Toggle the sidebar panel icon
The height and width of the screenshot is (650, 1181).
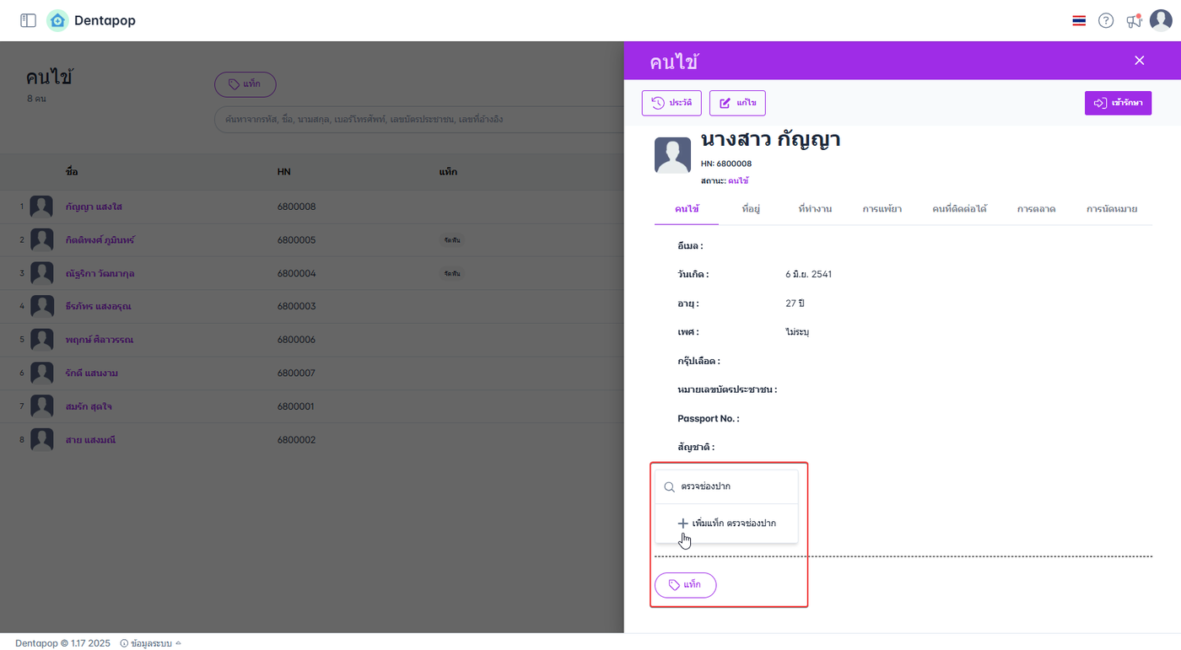28,20
